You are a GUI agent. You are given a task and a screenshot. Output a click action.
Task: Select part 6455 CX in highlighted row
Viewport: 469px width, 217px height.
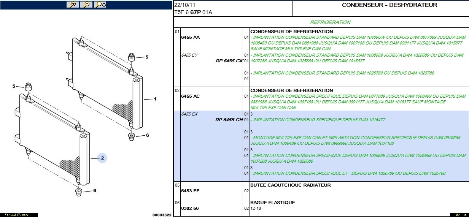(x=189, y=114)
